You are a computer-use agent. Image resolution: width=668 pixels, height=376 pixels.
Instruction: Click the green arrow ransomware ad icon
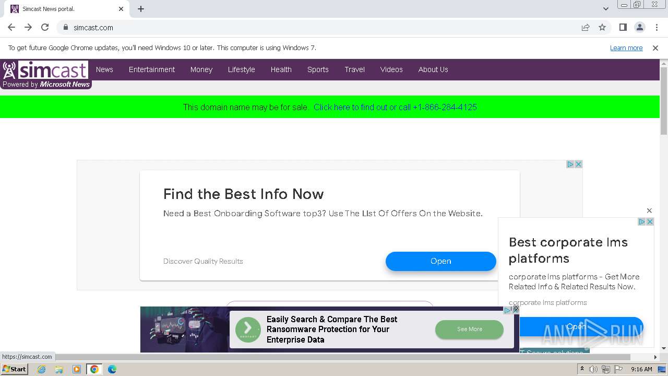pyautogui.click(x=248, y=330)
